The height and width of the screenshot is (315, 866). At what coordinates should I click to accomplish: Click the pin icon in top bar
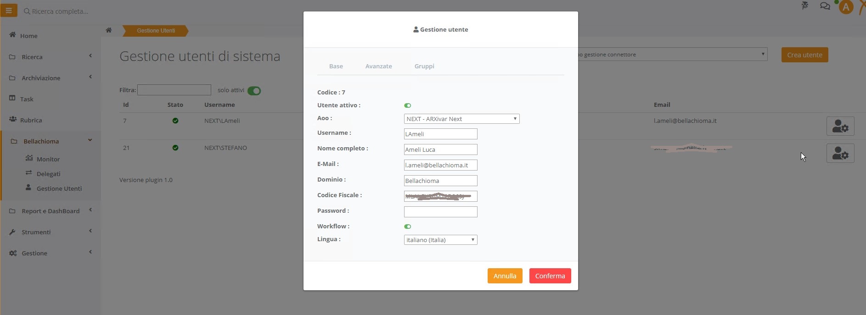point(805,6)
